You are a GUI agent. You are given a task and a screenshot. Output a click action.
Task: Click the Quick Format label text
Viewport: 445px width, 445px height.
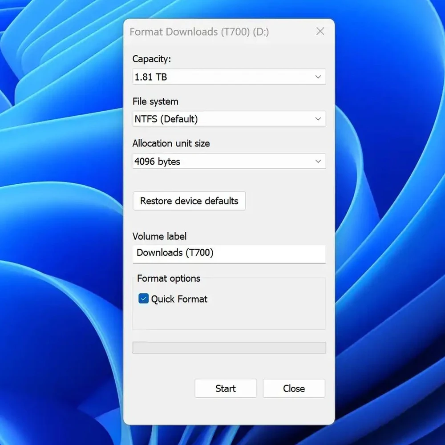click(179, 299)
